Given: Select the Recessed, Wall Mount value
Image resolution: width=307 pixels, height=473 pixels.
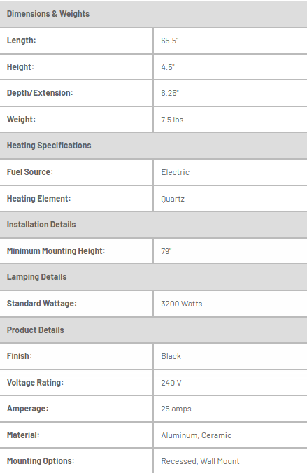Looking at the screenshot, I should (x=200, y=461).
